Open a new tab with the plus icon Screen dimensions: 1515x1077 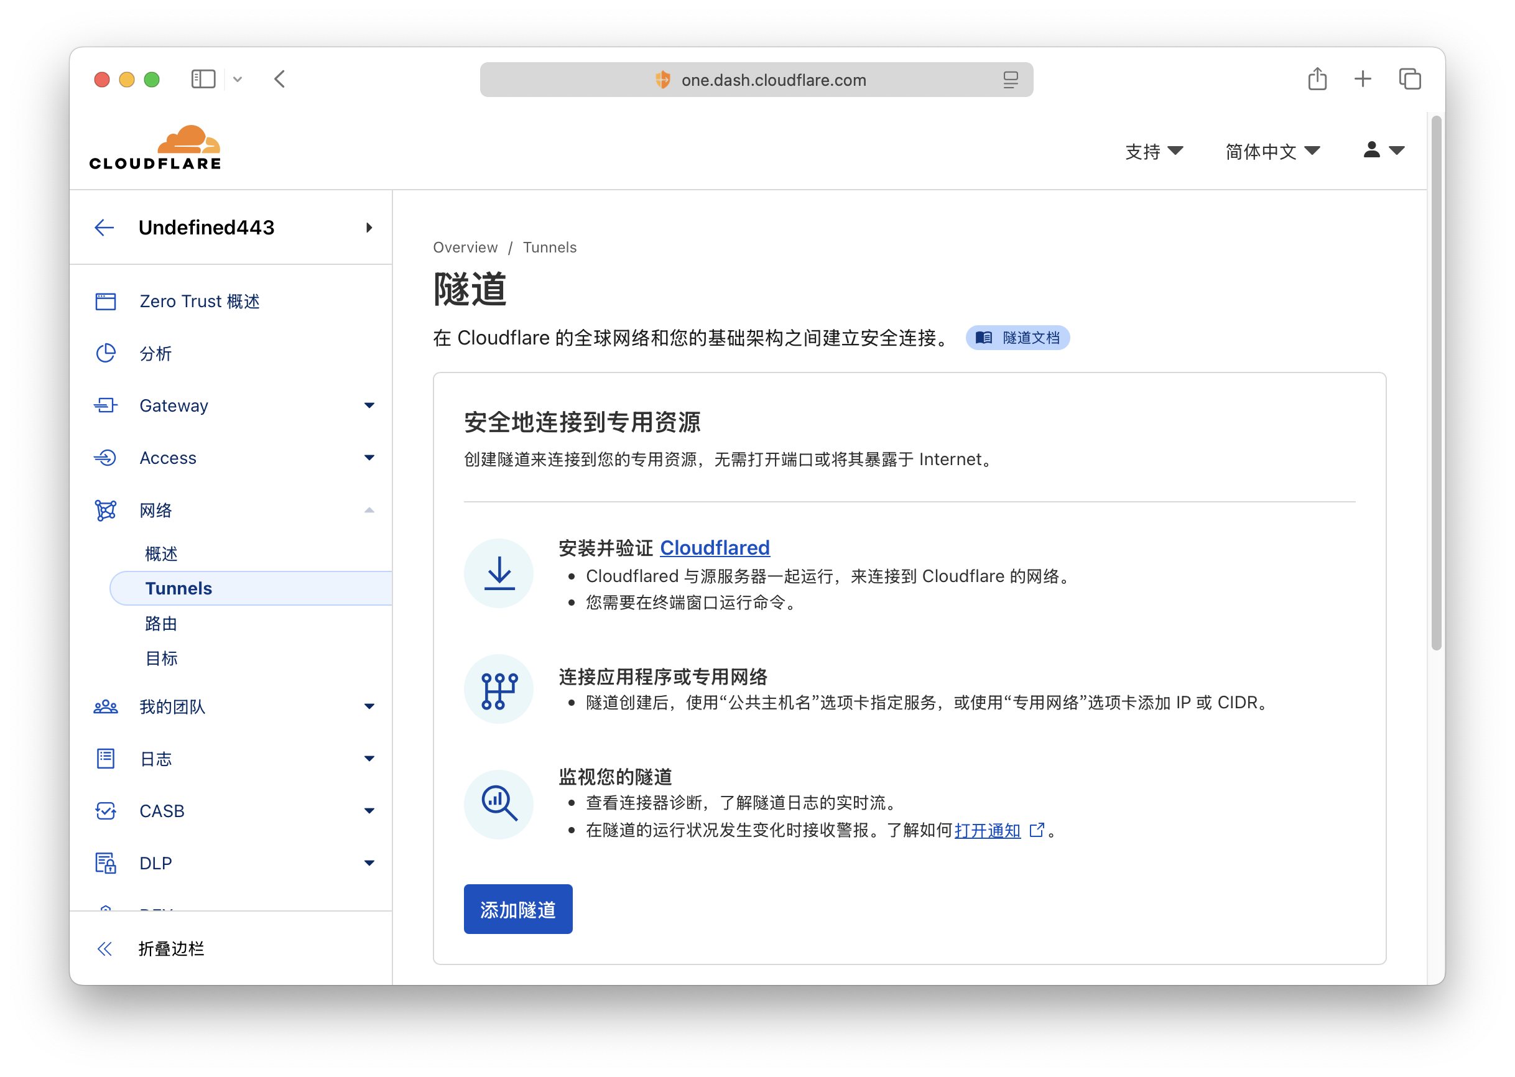[1363, 79]
